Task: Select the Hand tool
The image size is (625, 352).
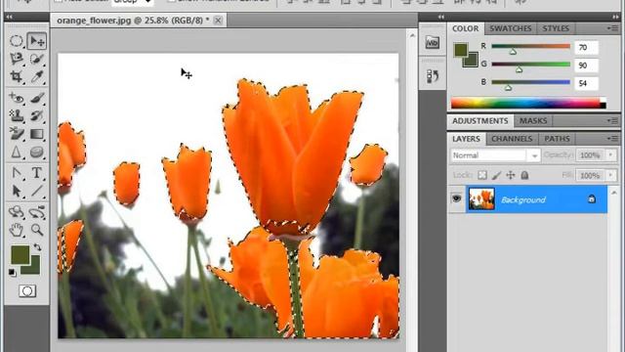Action: point(17,230)
